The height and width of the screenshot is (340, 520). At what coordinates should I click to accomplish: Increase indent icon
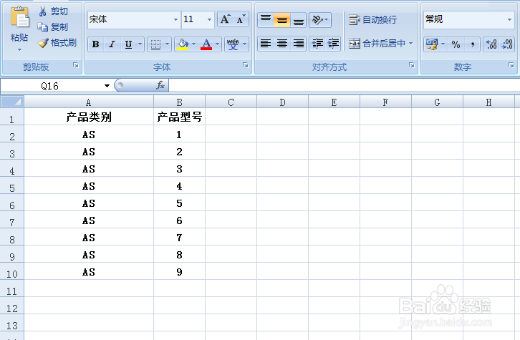click(333, 44)
